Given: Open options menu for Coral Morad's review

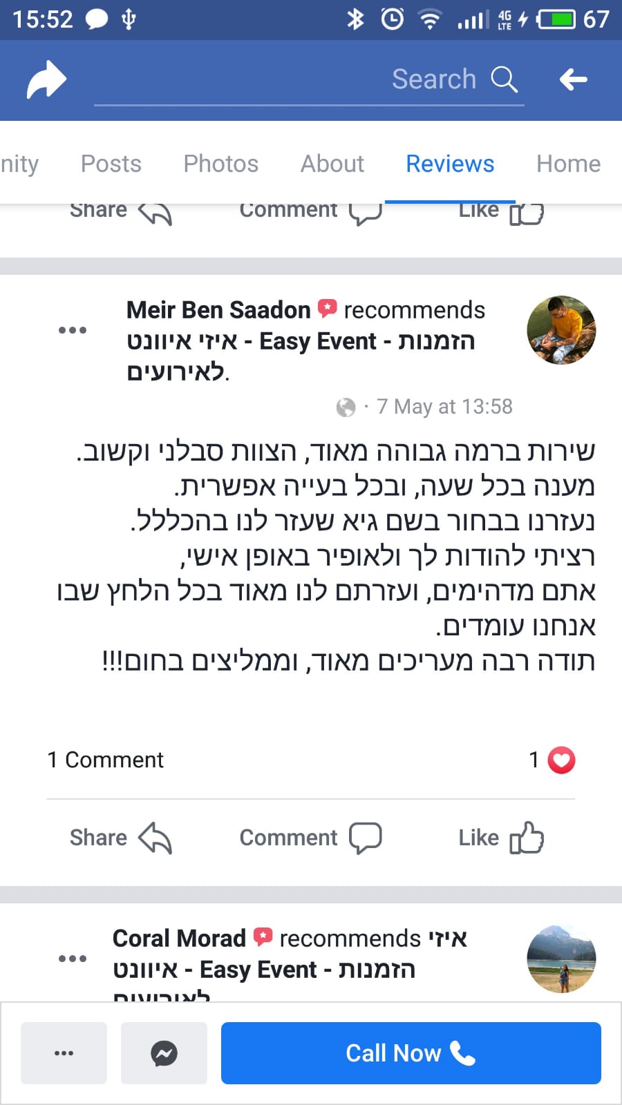Looking at the screenshot, I should click(x=73, y=959).
